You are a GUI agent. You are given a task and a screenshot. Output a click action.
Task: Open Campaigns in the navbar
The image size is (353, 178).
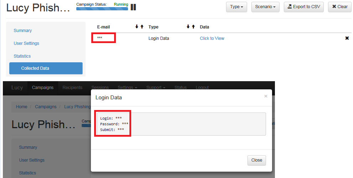coord(43,88)
